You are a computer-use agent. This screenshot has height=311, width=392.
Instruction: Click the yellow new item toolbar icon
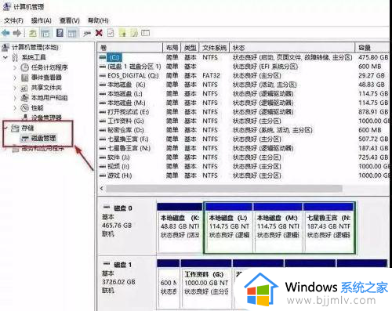123,33
